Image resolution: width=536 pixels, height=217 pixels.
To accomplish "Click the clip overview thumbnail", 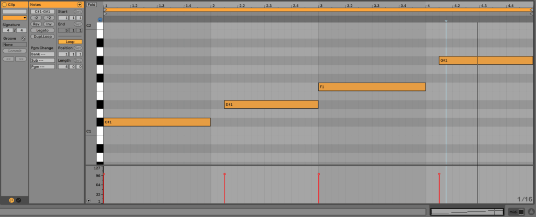I will pyautogui.click(x=467, y=212).
